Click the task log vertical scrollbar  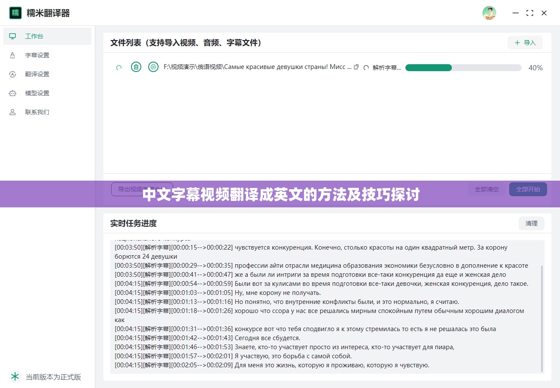542,318
